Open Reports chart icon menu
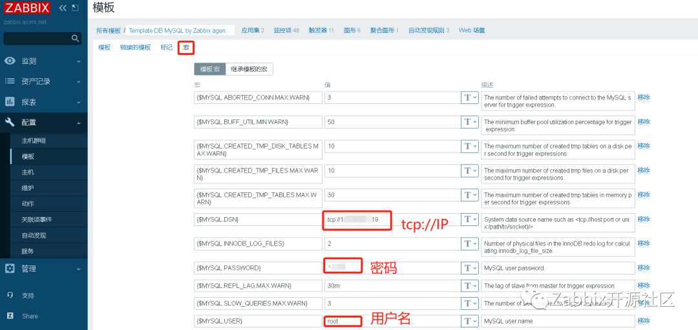The width and height of the screenshot is (698, 330). (10, 102)
